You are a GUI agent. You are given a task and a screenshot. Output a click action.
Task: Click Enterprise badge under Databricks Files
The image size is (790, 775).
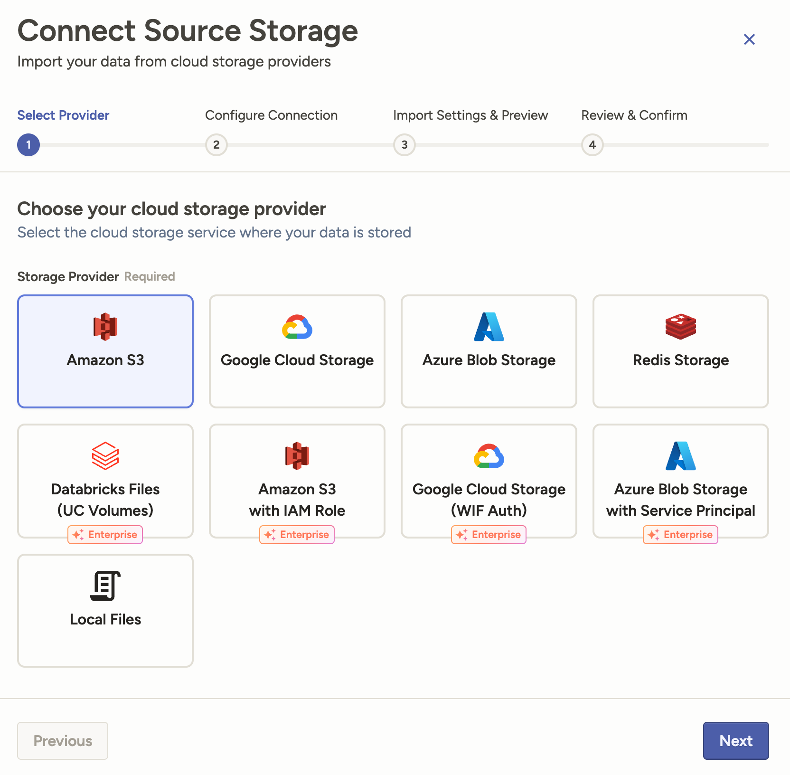click(105, 535)
